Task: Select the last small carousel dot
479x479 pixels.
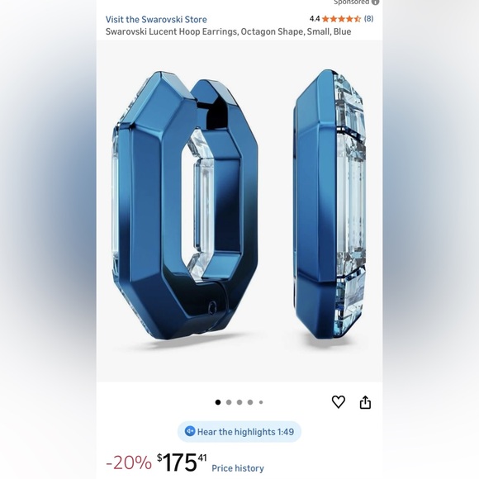Action: click(x=261, y=402)
